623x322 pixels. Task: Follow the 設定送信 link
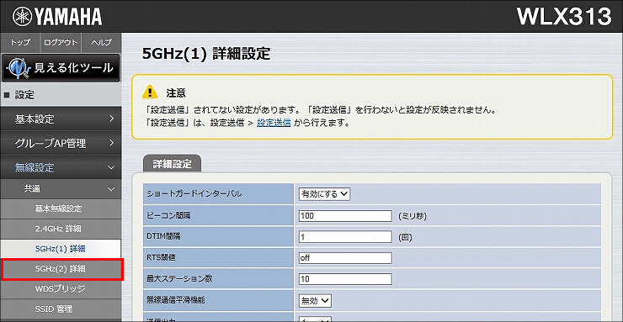pos(274,123)
